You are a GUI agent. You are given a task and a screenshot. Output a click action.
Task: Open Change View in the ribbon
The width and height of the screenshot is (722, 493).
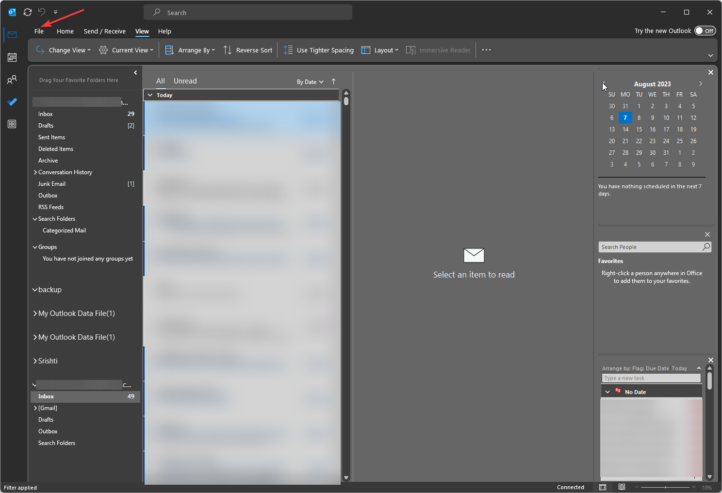[x=63, y=49]
